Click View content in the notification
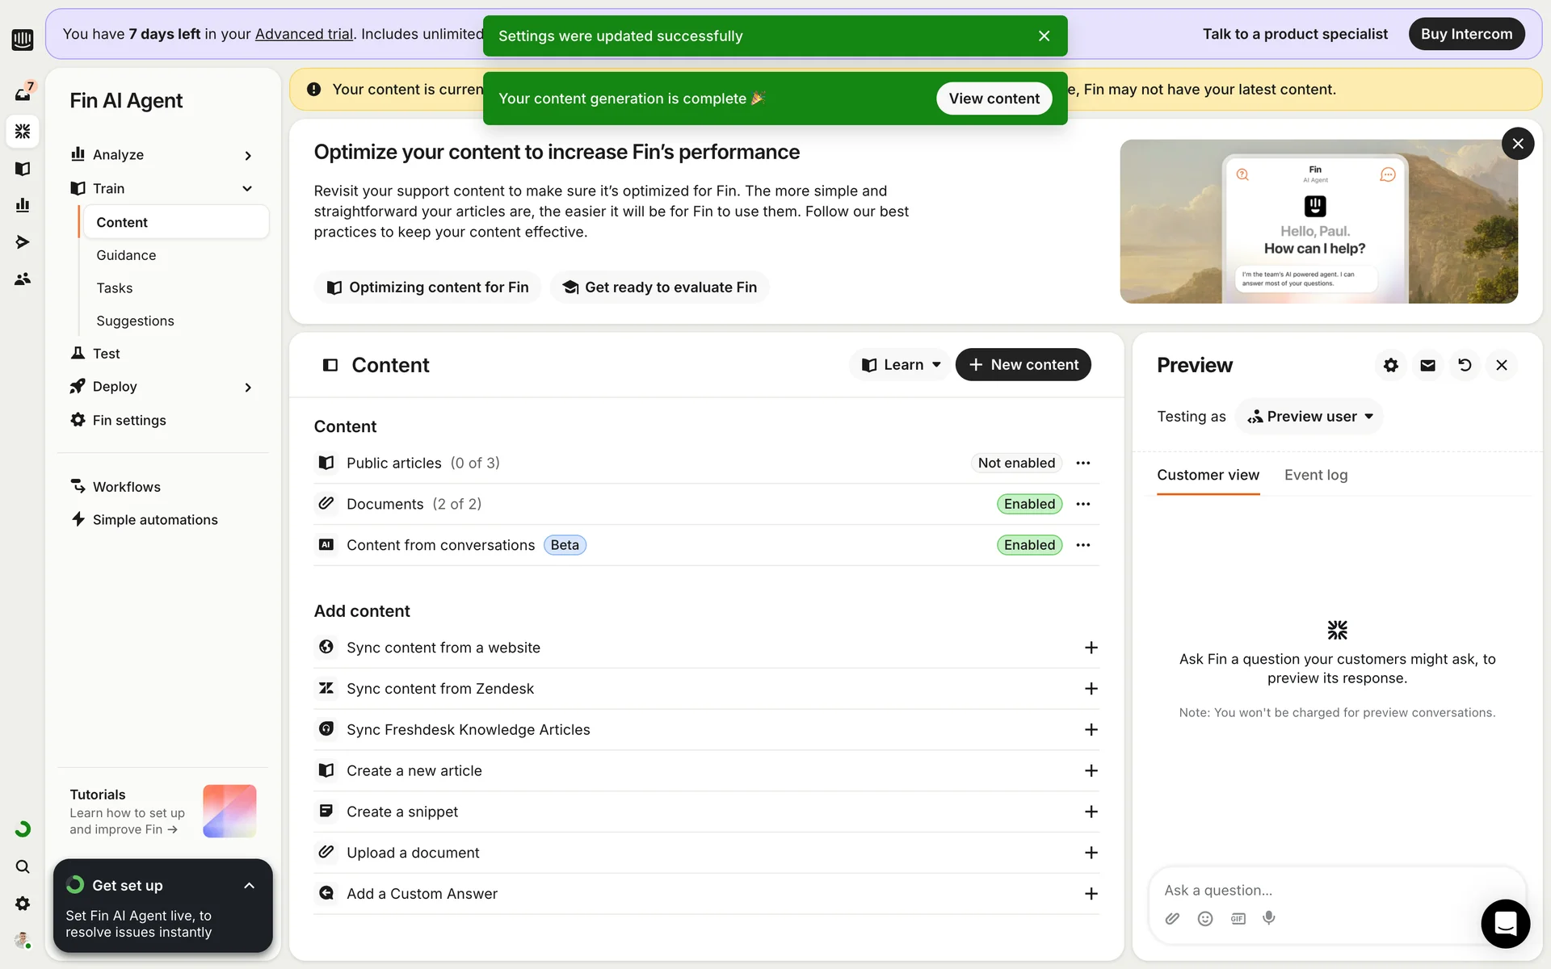This screenshot has width=1551, height=969. pyautogui.click(x=994, y=99)
